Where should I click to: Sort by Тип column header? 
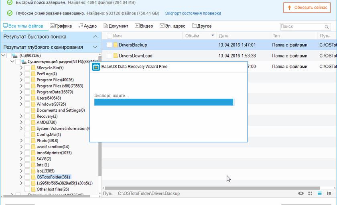294,36
